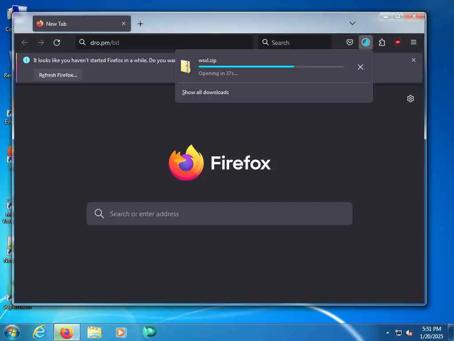This screenshot has width=454, height=341.
Task: Open the Extensions puzzle-piece icon
Action: click(x=382, y=42)
